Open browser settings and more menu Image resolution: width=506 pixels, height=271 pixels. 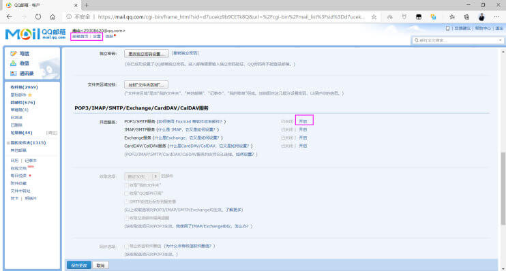tap(496, 17)
